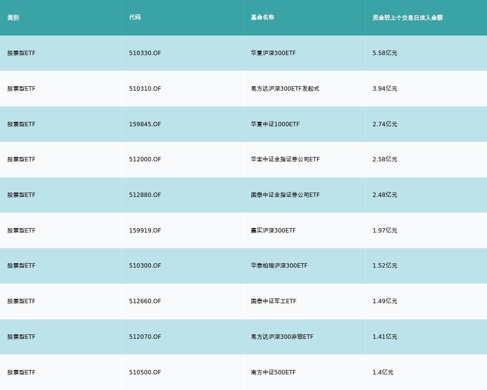487x390 pixels.
Task: Click 股票型ETF in the 159845.OF row
Action: (21, 124)
